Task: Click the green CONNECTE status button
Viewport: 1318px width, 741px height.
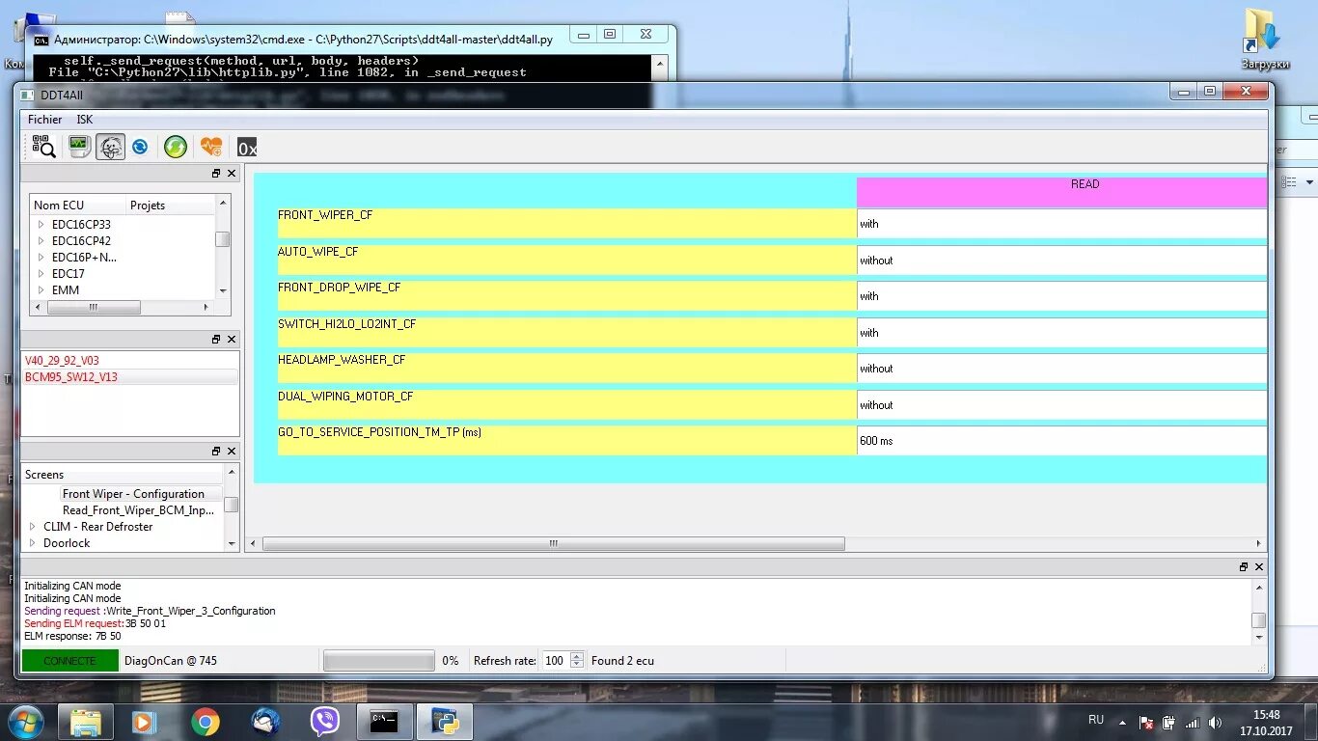Action: (x=69, y=661)
